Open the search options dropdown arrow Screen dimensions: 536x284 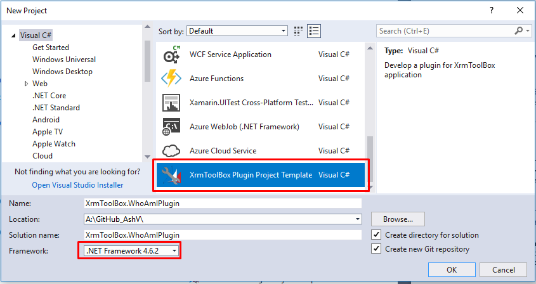click(x=528, y=31)
